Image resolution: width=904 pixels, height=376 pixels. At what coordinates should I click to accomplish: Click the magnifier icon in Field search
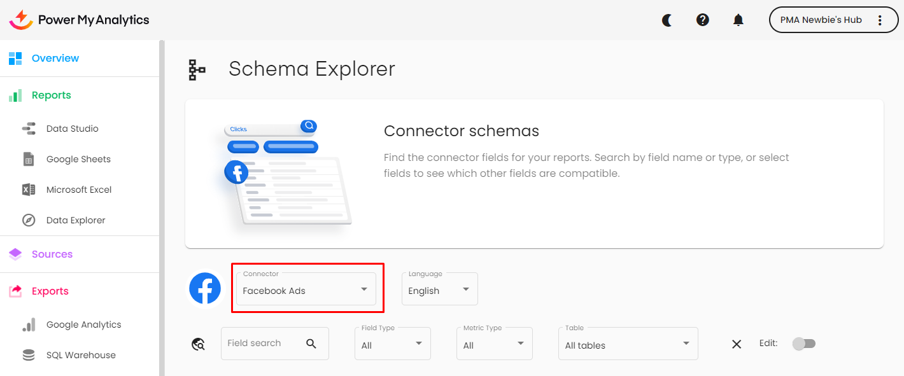pos(311,344)
